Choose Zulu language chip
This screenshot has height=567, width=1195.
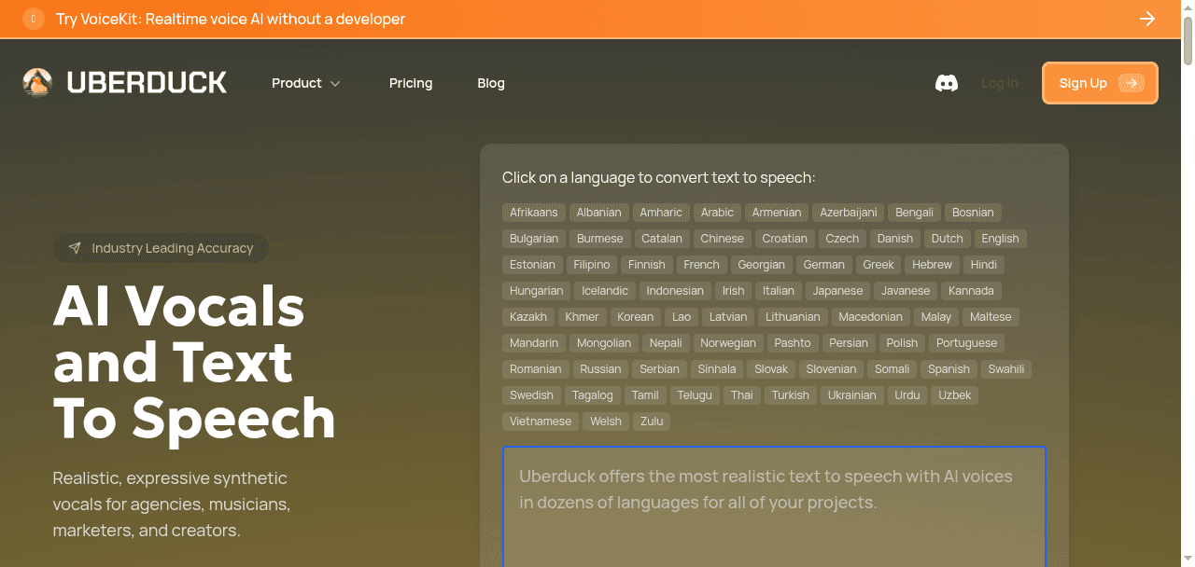pos(652,422)
